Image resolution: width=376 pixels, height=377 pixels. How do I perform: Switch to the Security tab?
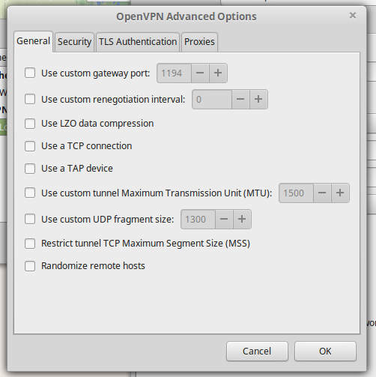[x=74, y=42]
